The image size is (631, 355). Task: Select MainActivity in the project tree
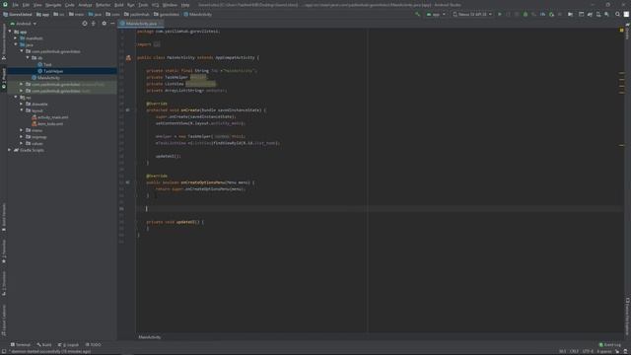coord(45,78)
